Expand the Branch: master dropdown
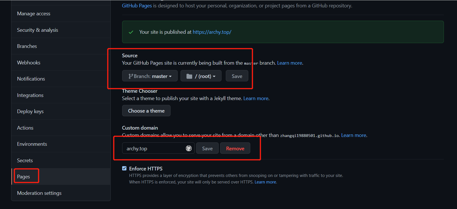This screenshot has width=457, height=209. click(150, 76)
